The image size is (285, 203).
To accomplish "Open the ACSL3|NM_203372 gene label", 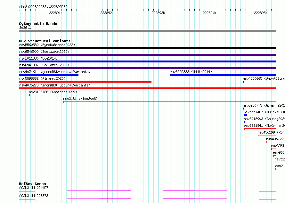I will (34, 196).
